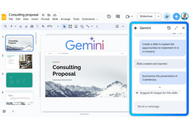Click the video camera meeting icon

coord(127,16)
